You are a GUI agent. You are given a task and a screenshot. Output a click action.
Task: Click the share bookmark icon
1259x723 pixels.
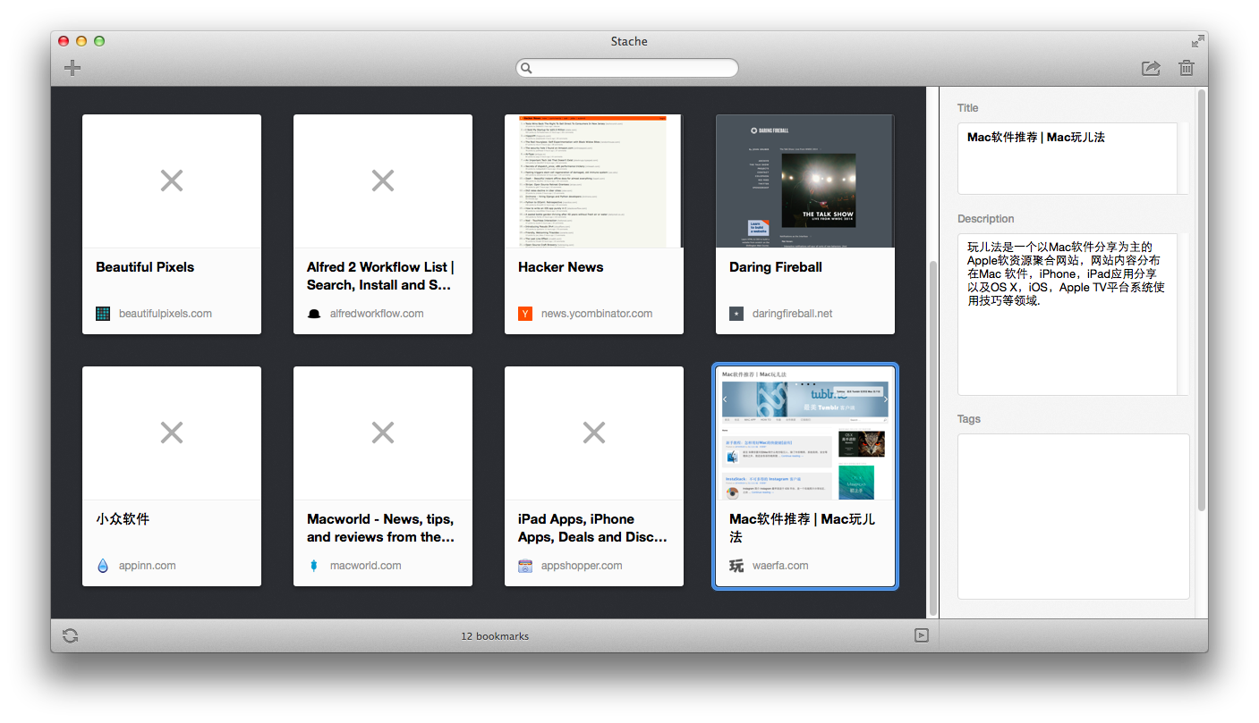click(1151, 68)
